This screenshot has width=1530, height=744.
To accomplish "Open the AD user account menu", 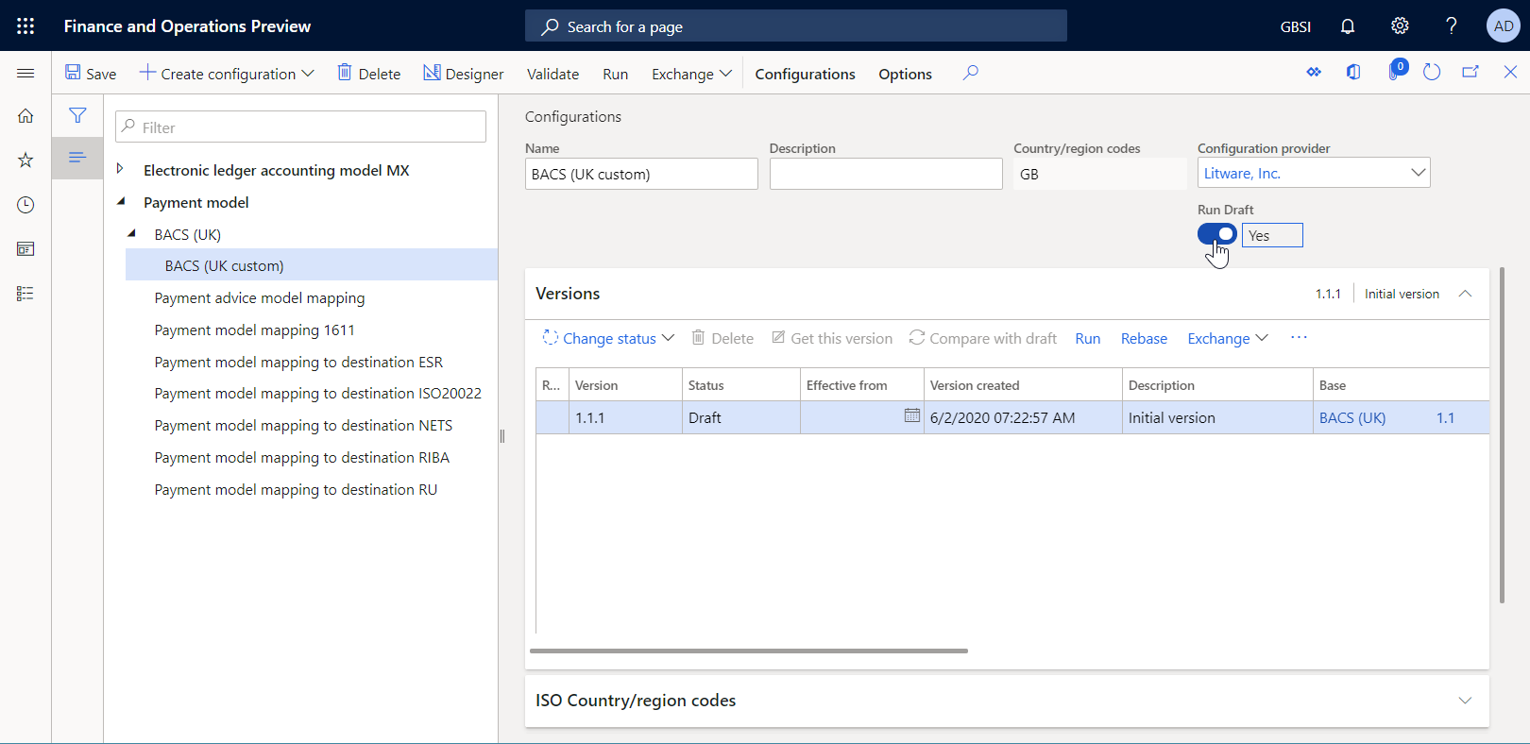I will click(1504, 25).
